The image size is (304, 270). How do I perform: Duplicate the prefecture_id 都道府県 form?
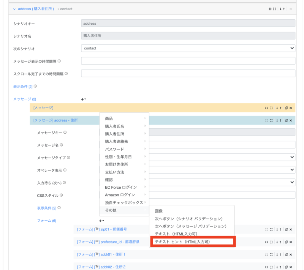point(287,242)
